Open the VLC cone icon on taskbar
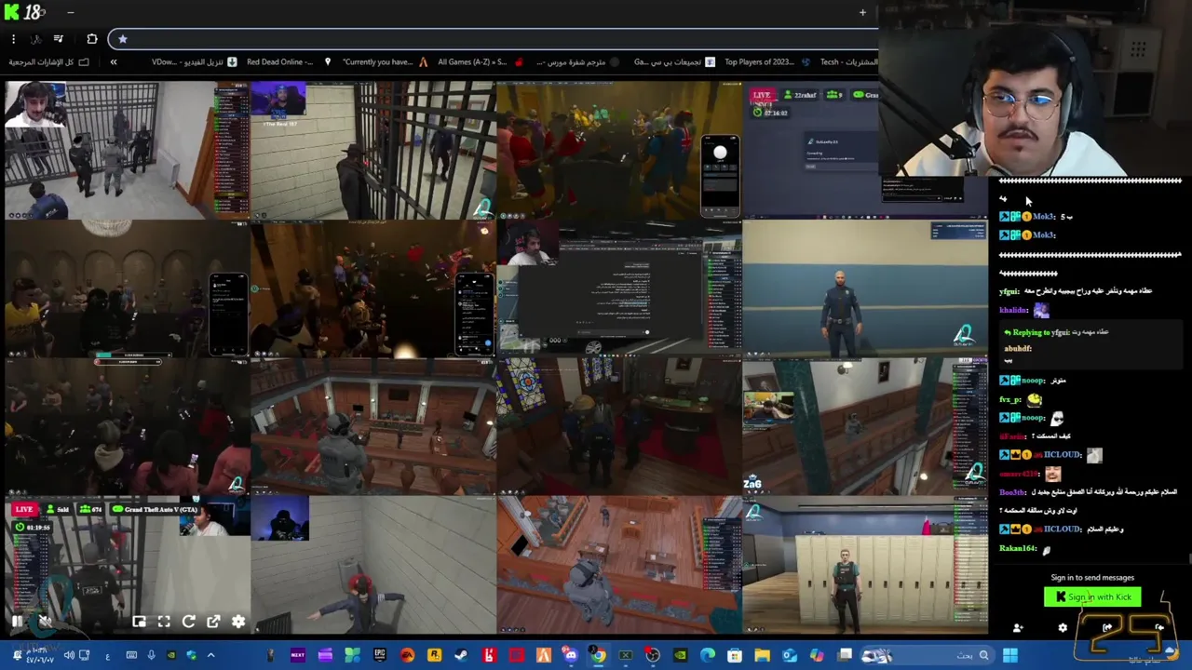The height and width of the screenshot is (670, 1192). point(543,656)
